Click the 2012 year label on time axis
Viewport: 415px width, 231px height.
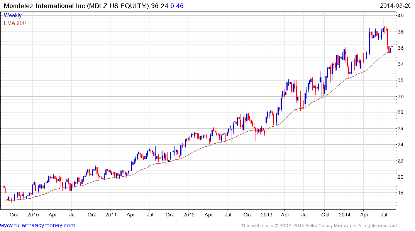coord(189,214)
